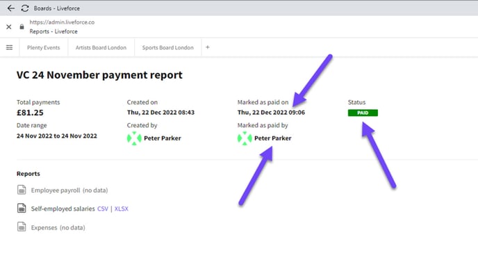Click the padlock security icon
478x258 pixels.
(x=22, y=27)
